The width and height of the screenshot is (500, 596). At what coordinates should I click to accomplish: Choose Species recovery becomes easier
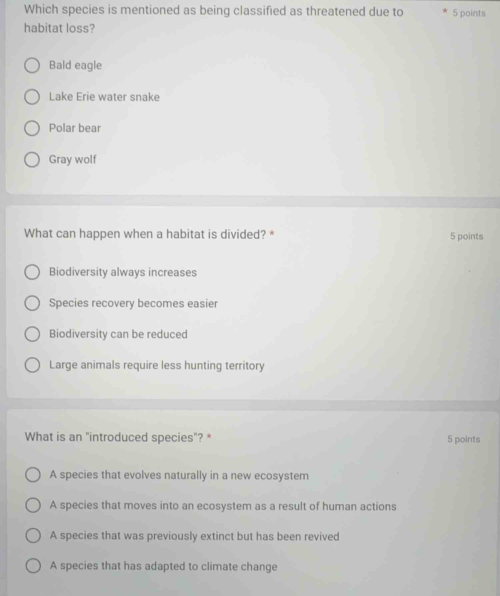pyautogui.click(x=32, y=303)
